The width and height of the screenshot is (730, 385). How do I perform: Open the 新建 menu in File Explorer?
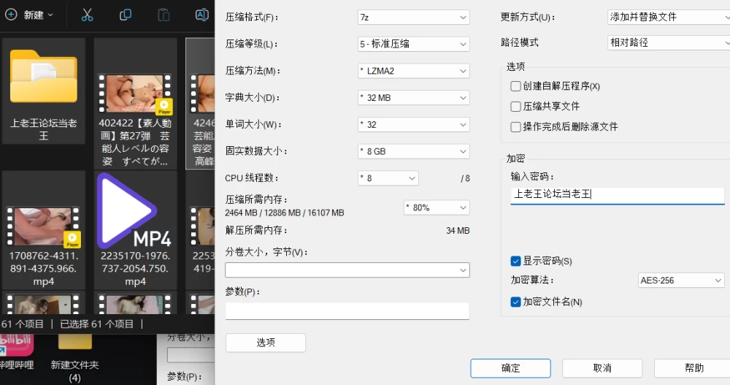[29, 15]
